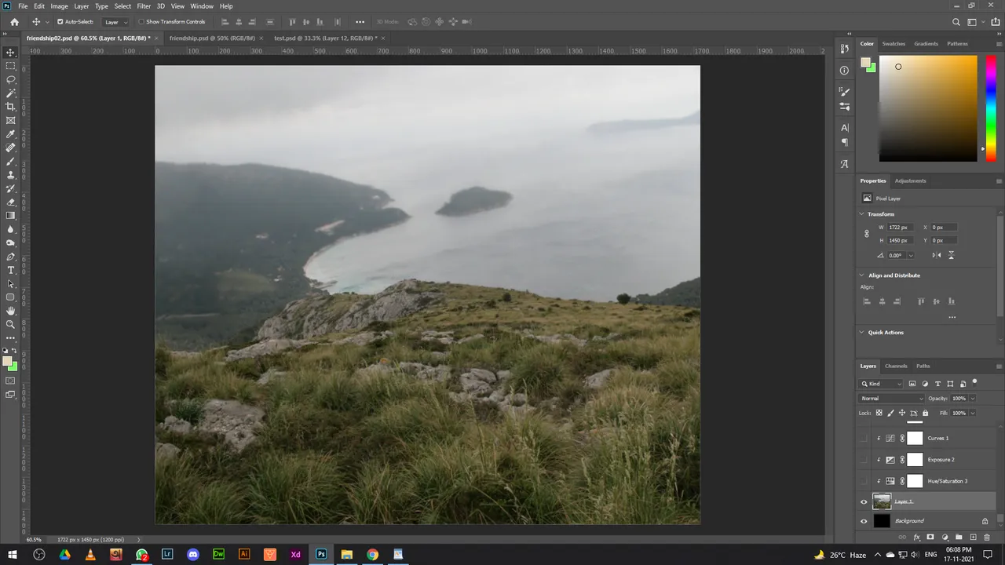Select the Pen tool
The image size is (1005, 565).
[11, 257]
